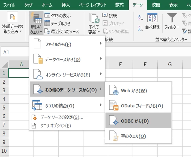
Task: Click the オンライン サービスから cloud icon
Action: [x=38, y=74]
